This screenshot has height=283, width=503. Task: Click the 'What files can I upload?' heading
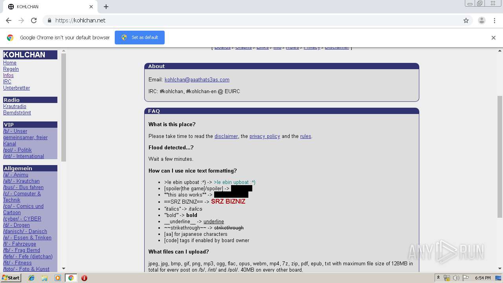click(x=178, y=252)
